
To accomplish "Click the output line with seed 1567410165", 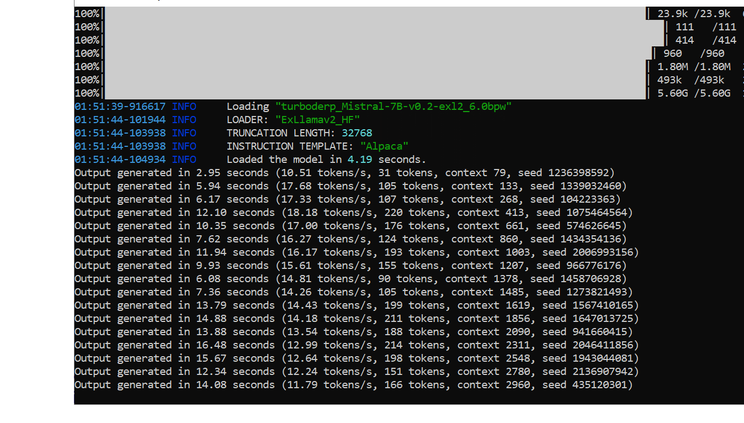I will pos(357,305).
